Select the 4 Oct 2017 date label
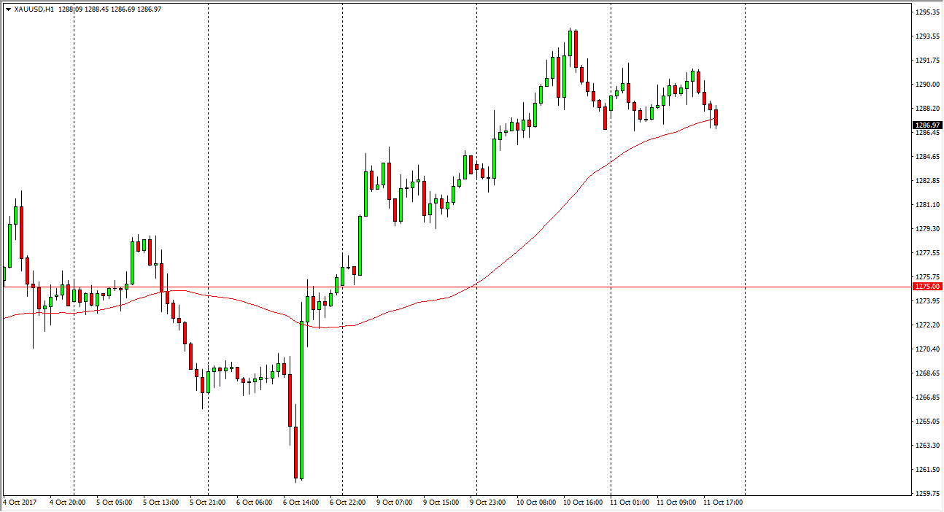 [x=18, y=503]
